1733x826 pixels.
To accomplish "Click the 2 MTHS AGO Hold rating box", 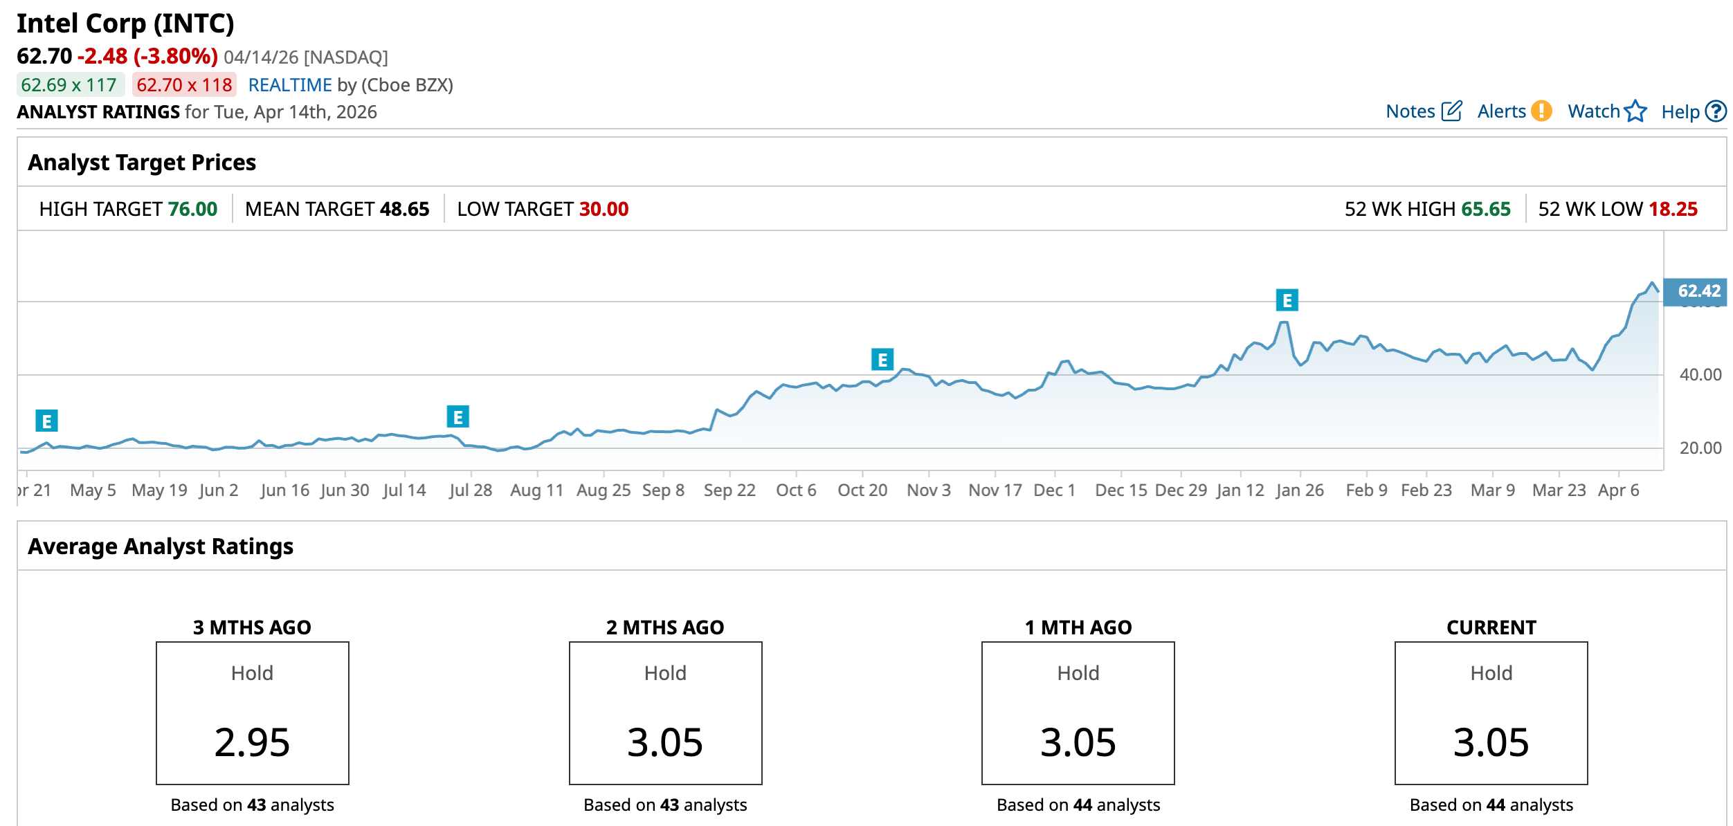I will click(665, 713).
